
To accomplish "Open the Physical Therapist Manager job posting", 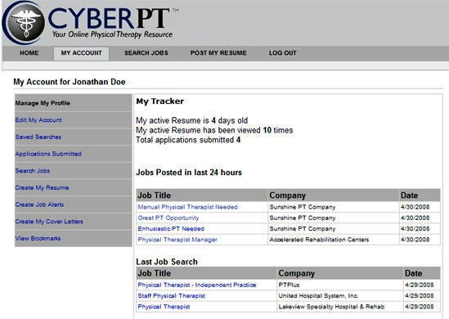I will click(x=177, y=240).
